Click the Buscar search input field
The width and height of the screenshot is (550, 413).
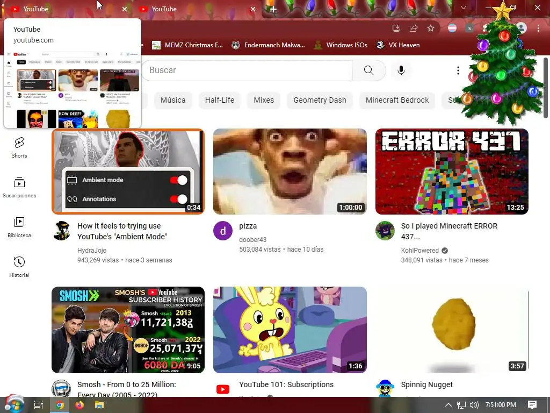click(247, 70)
